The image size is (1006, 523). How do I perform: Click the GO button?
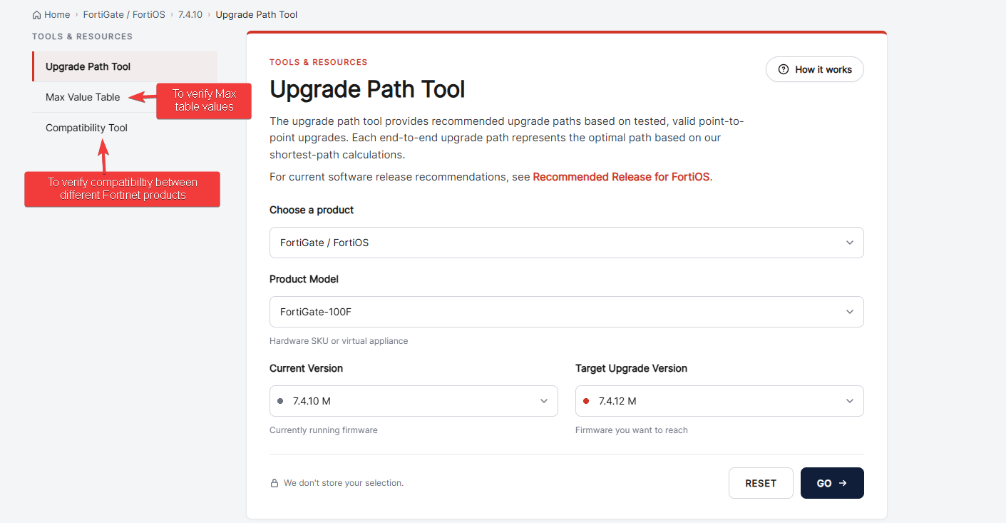pyautogui.click(x=832, y=483)
